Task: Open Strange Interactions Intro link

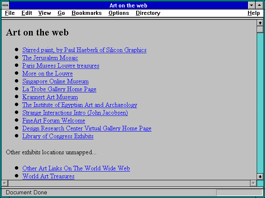Action: (x=75, y=113)
